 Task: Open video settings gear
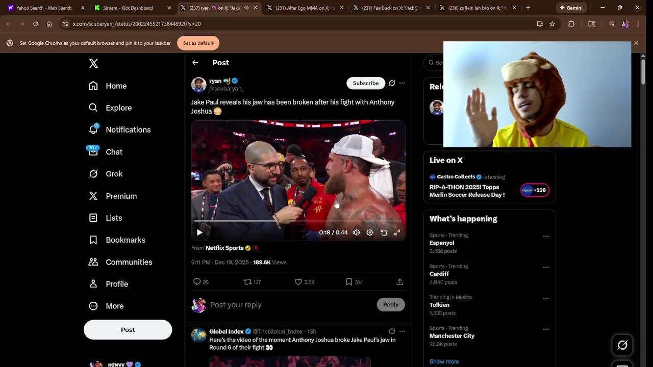(x=370, y=232)
